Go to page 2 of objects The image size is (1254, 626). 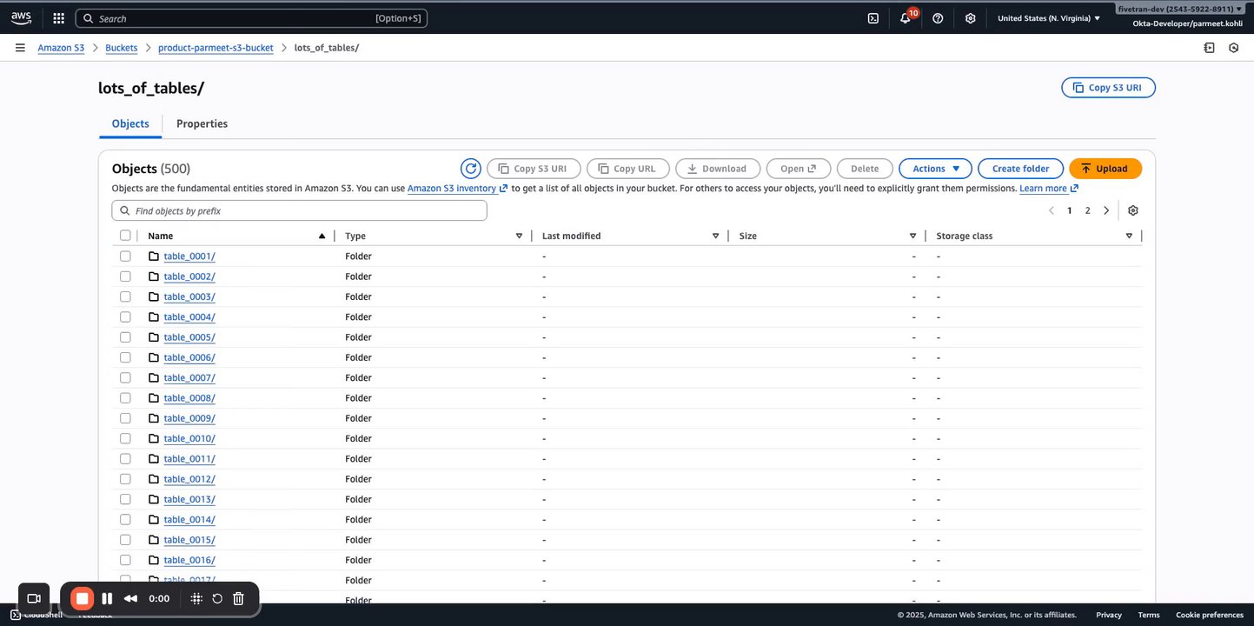1087,210
